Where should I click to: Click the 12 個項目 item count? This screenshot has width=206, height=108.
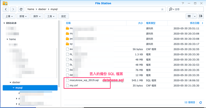click(x=190, y=102)
